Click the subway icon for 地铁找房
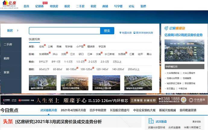Viewport: 208px width, 130px height. 134,33
